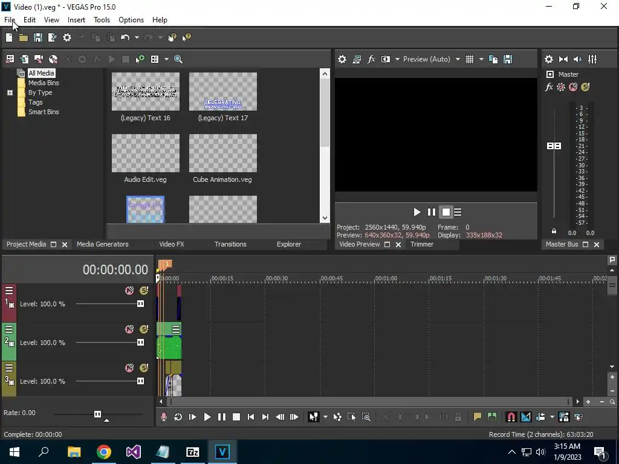
Task: Open track 1 hamburger menu
Action: point(9,291)
